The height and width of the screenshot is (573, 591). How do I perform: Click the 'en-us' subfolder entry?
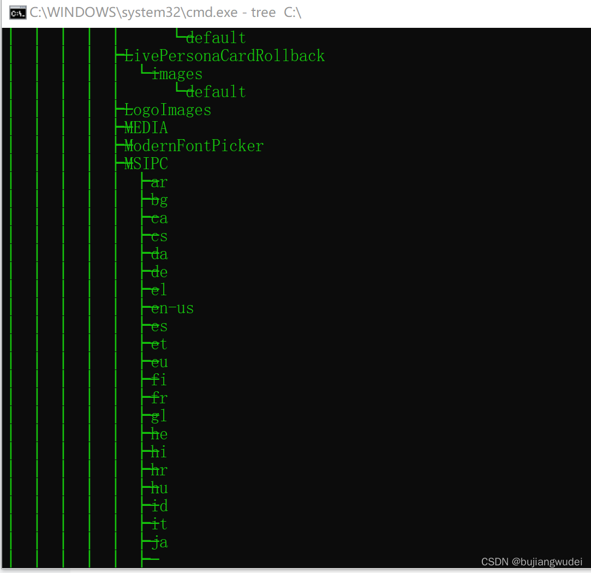[172, 308]
